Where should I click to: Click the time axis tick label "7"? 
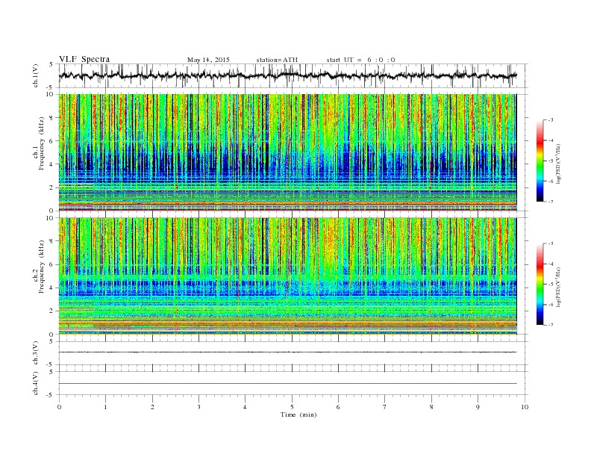click(x=385, y=407)
